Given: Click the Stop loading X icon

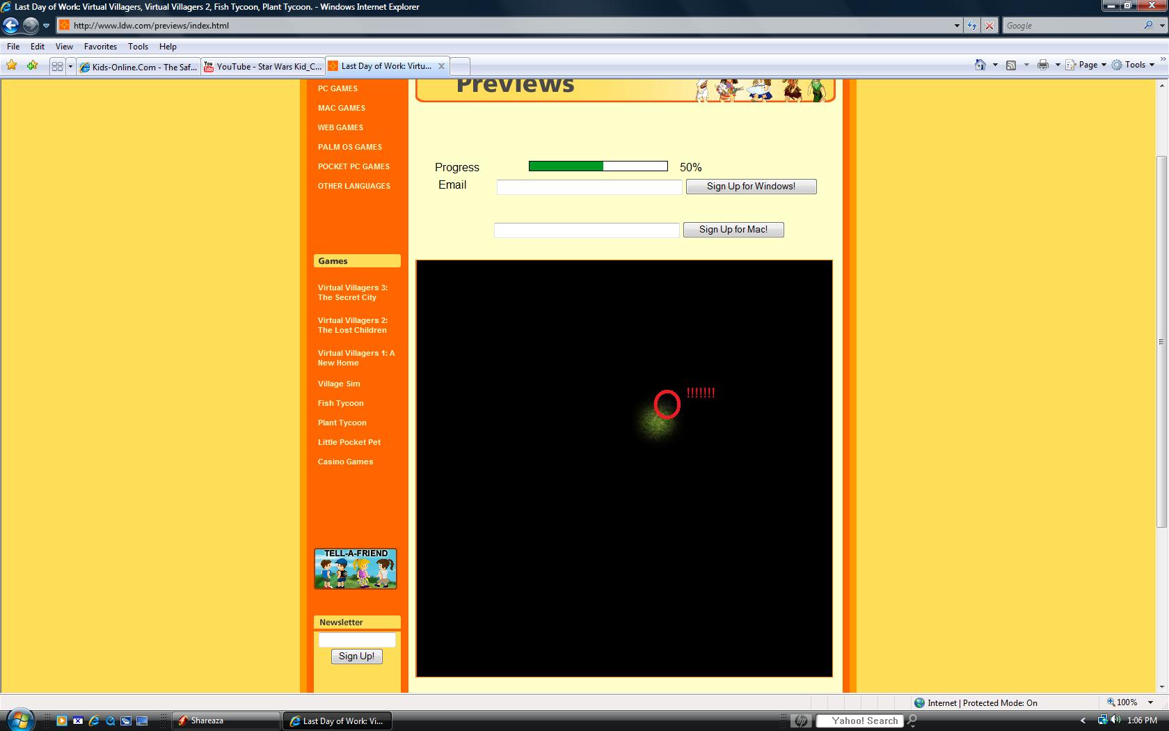Looking at the screenshot, I should [x=989, y=26].
